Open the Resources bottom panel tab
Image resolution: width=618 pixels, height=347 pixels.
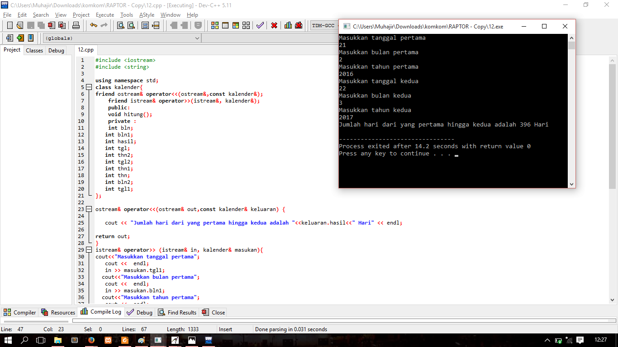pyautogui.click(x=58, y=312)
